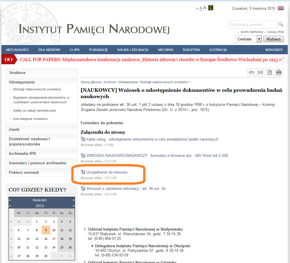Open the PUBLIKACJE menu
Image resolution: width=290 pixels, height=263 pixels.
(x=98, y=50)
